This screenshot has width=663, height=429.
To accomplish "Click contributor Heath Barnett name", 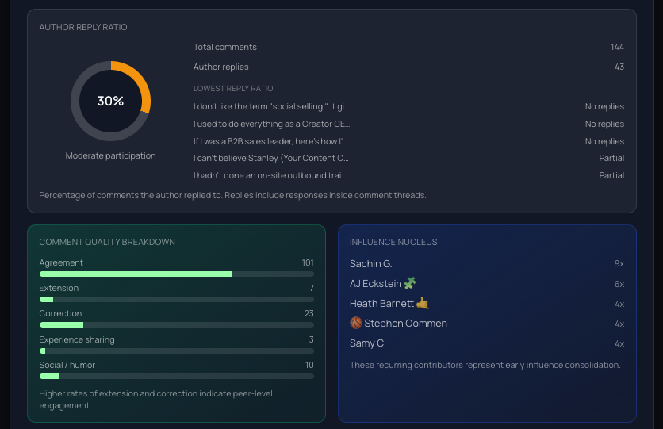I will click(381, 304).
